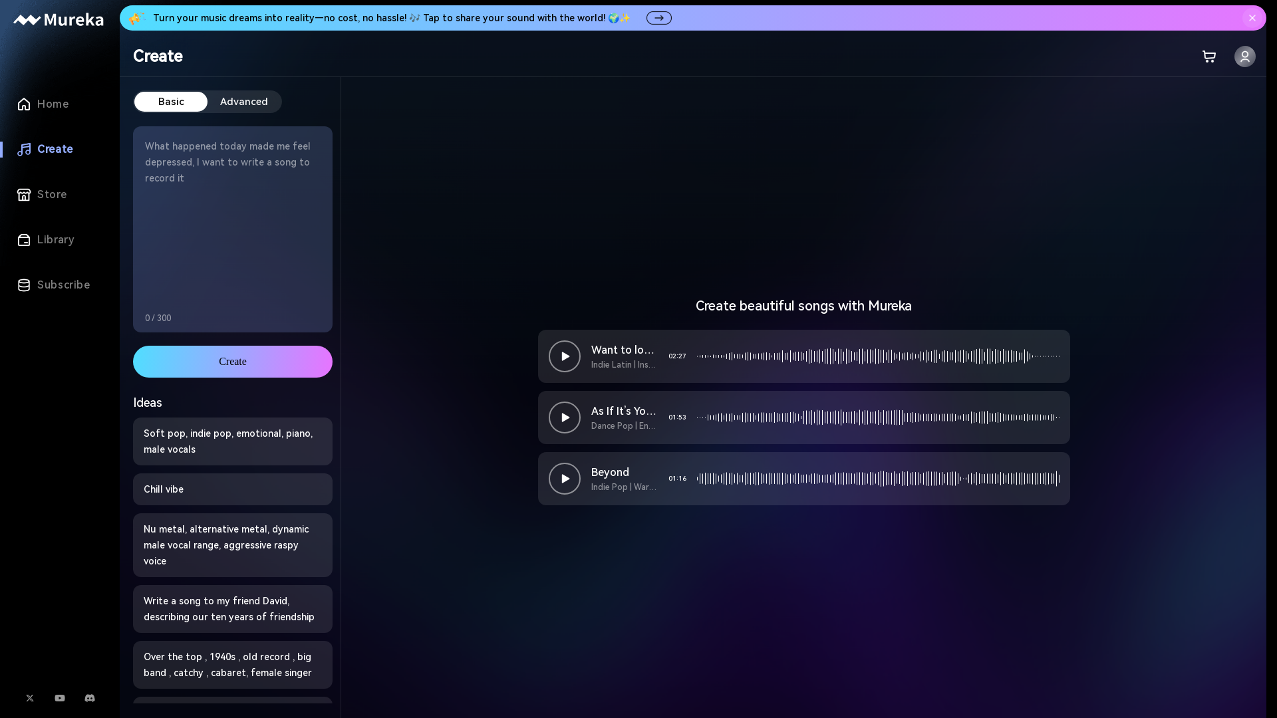Open the user account icon

[1244, 56]
